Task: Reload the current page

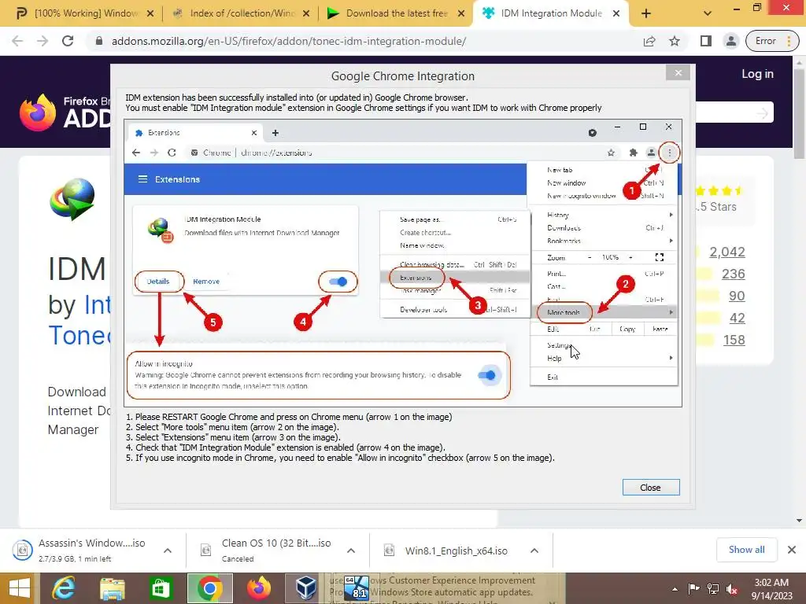Action: pos(68,41)
